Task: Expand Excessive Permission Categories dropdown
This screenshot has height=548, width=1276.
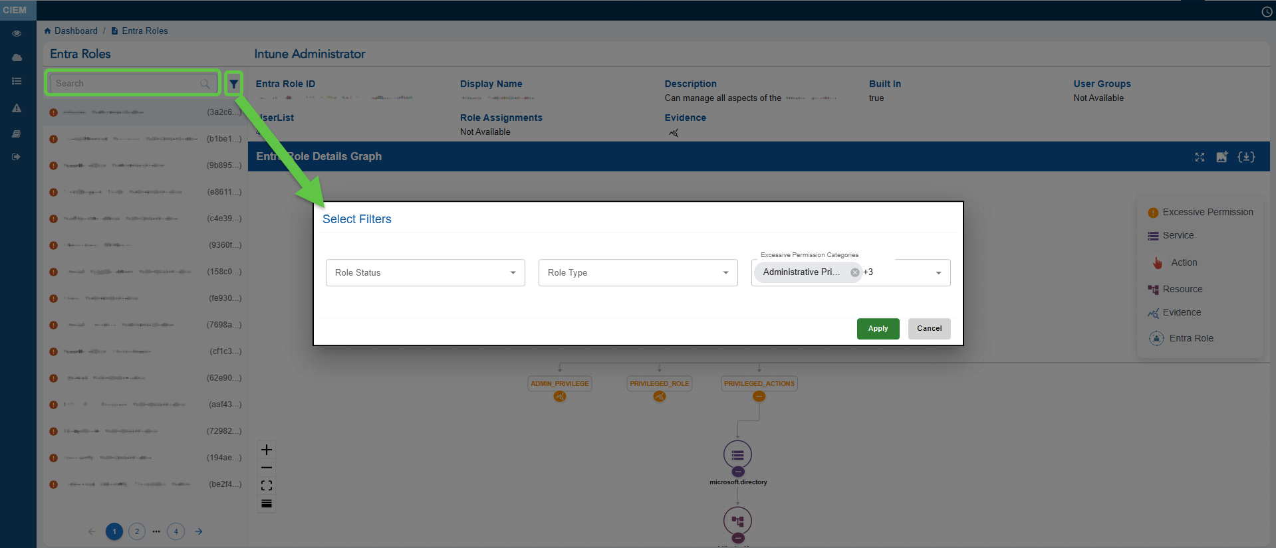Action: [x=938, y=273]
